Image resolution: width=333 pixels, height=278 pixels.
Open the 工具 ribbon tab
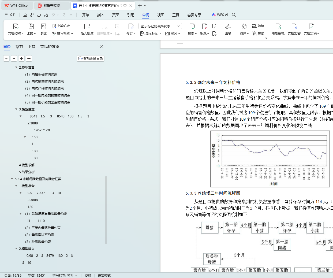(x=176, y=15)
